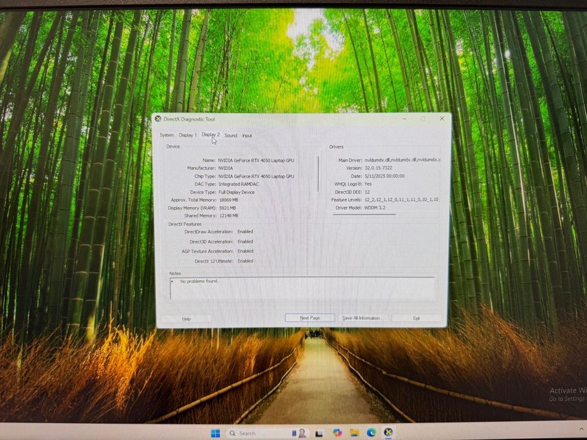Click total memory value '18069 MB'

228,200
